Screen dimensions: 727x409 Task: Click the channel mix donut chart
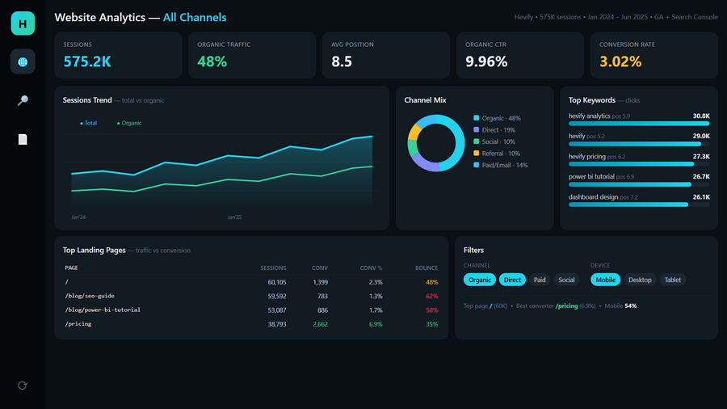coord(436,143)
